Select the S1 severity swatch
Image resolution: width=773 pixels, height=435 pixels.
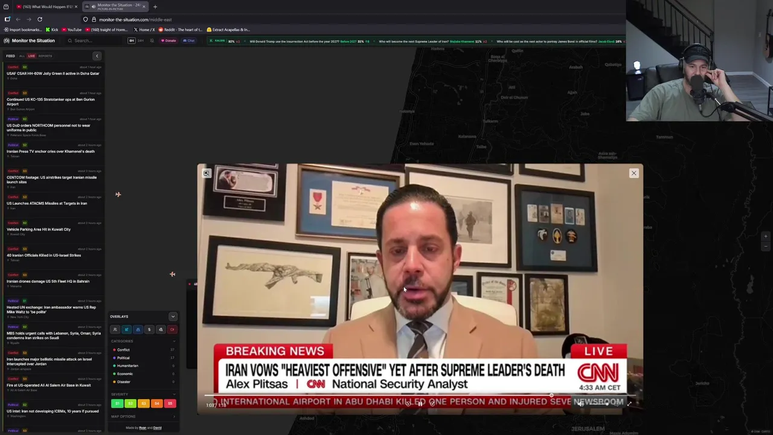[117, 404]
